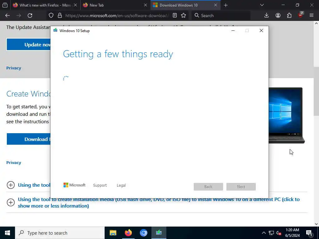The height and width of the screenshot is (239, 319).
Task: Open Firefox extensions puzzle icon
Action: click(x=289, y=16)
